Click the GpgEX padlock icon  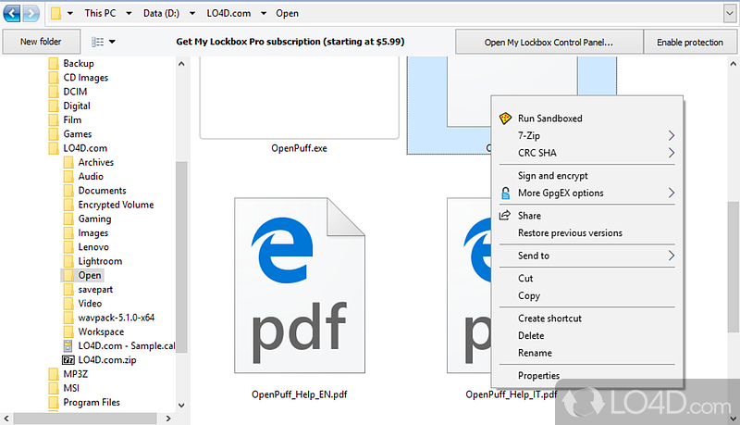(x=505, y=194)
